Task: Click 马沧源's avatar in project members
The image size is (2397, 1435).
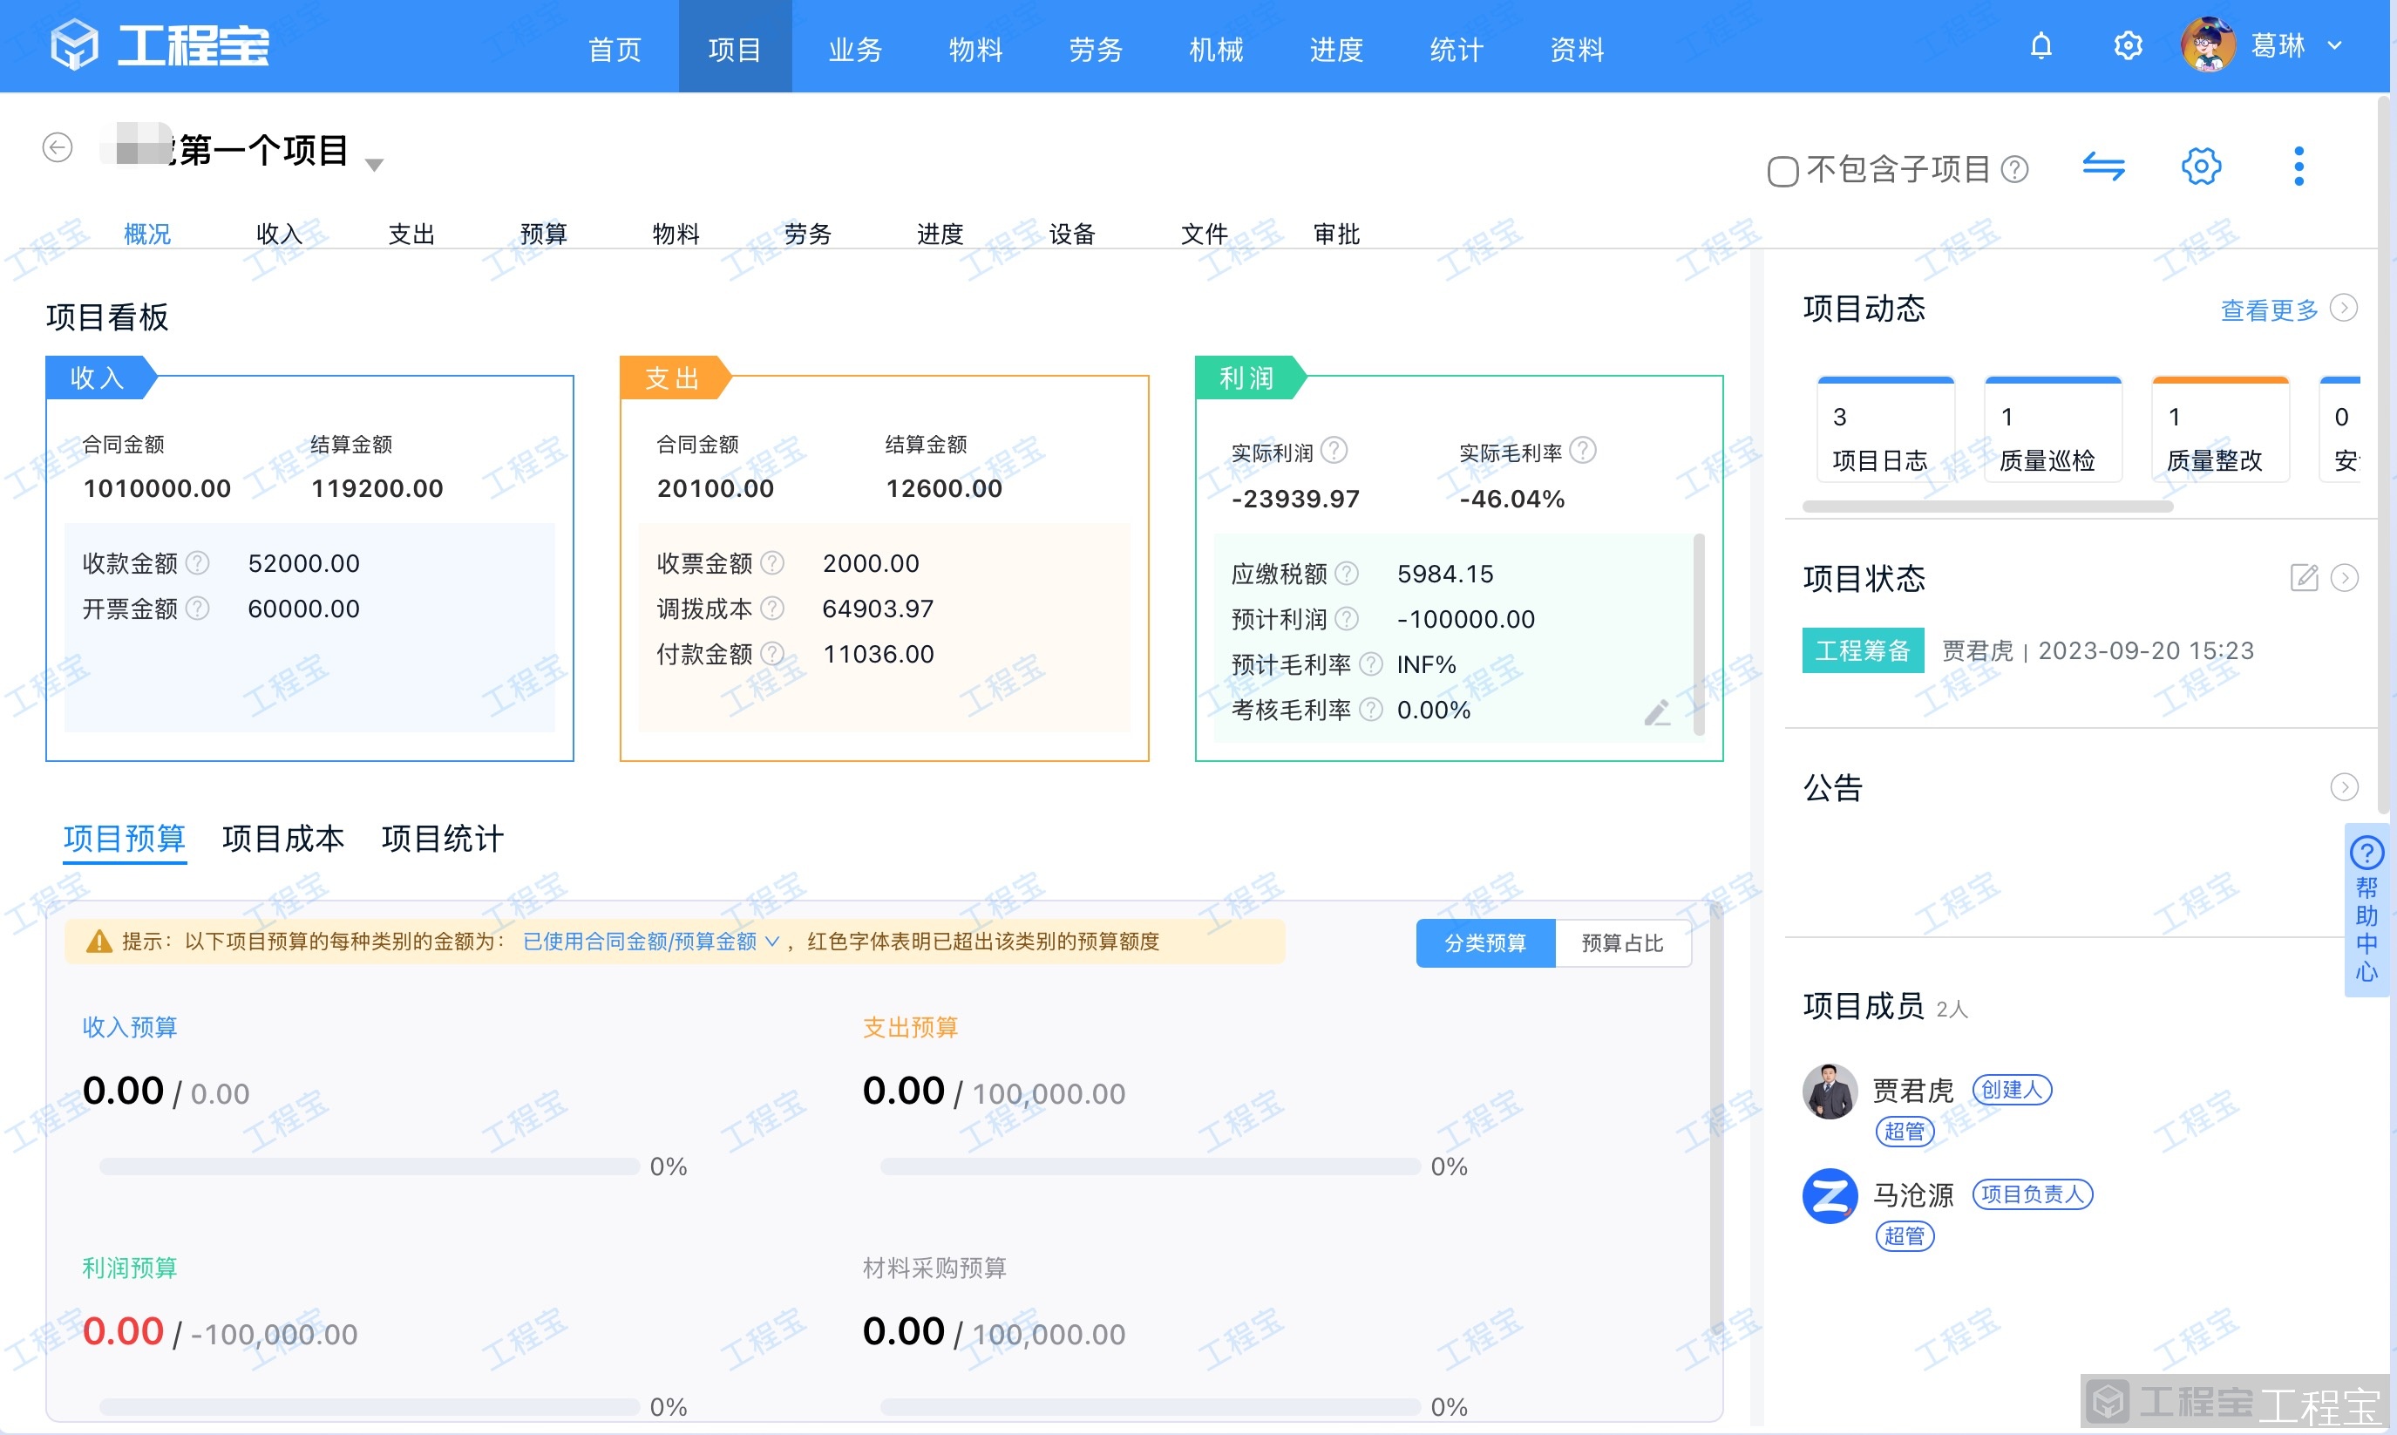Action: click(x=1830, y=1196)
